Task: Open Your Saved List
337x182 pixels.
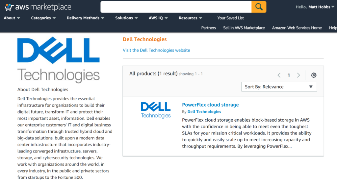Action: [x=230, y=18]
